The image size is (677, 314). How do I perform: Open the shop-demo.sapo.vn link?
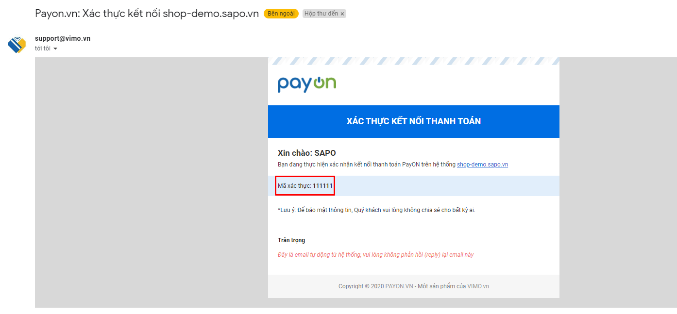pyautogui.click(x=482, y=165)
